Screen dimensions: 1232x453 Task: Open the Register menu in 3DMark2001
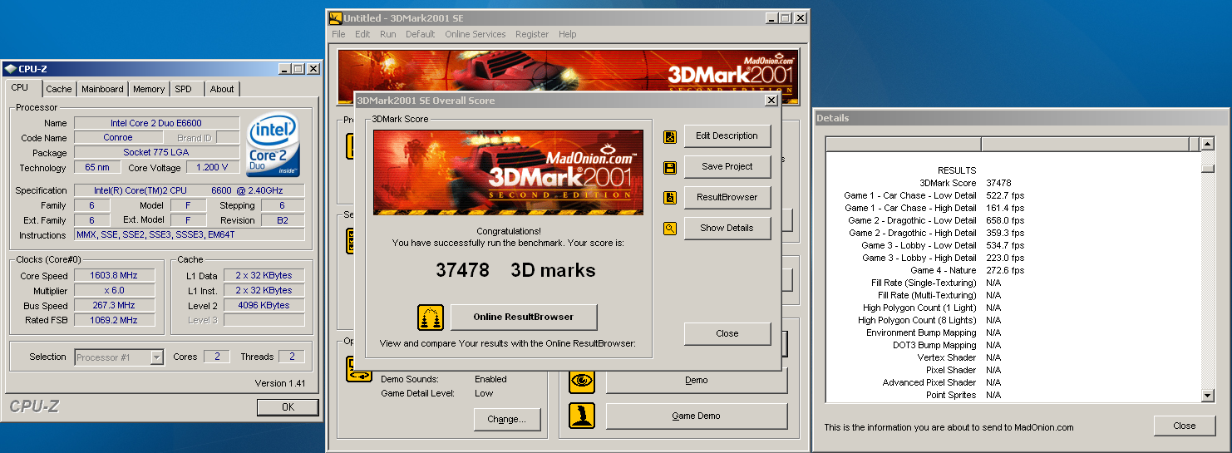[532, 34]
